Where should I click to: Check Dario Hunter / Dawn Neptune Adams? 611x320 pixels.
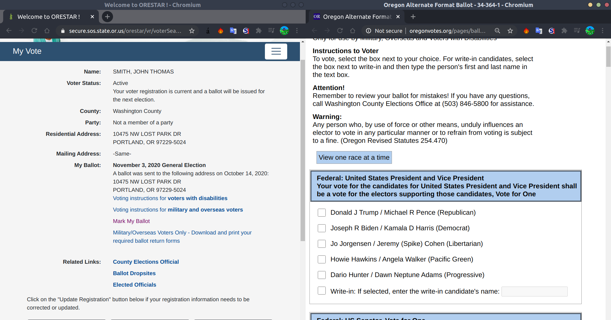click(x=322, y=275)
